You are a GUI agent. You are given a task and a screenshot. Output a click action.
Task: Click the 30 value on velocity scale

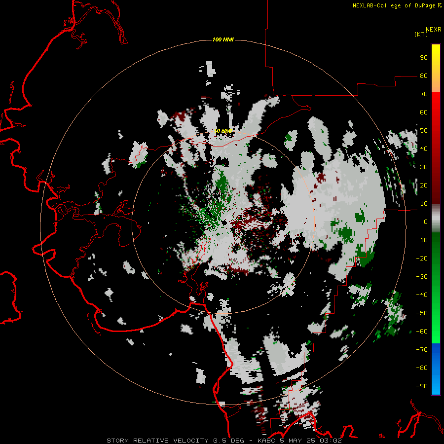[424, 167]
